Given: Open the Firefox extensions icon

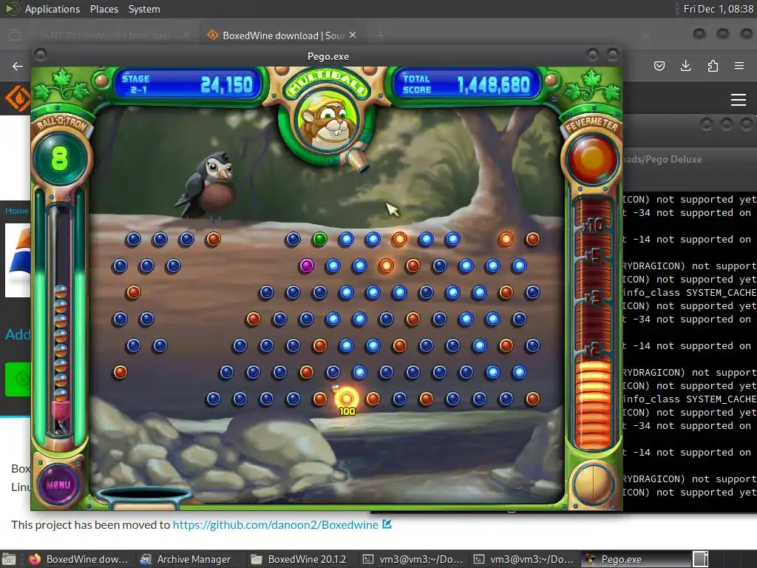Looking at the screenshot, I should 713,66.
